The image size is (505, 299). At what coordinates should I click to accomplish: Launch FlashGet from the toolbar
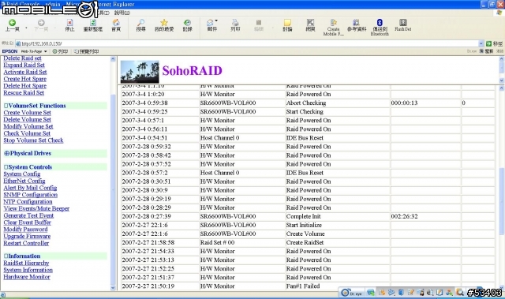point(402,25)
